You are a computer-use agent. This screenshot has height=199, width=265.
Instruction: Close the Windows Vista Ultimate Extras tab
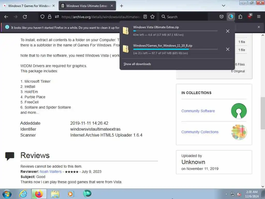tap(112, 6)
